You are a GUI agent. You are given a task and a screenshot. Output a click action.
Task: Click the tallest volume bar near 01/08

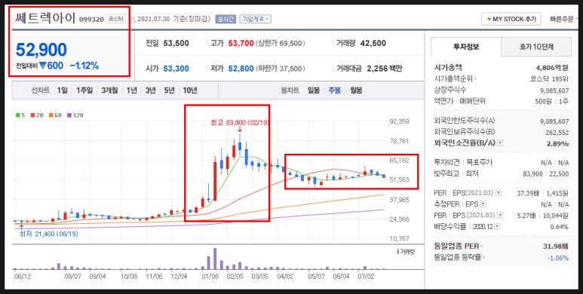click(x=215, y=259)
